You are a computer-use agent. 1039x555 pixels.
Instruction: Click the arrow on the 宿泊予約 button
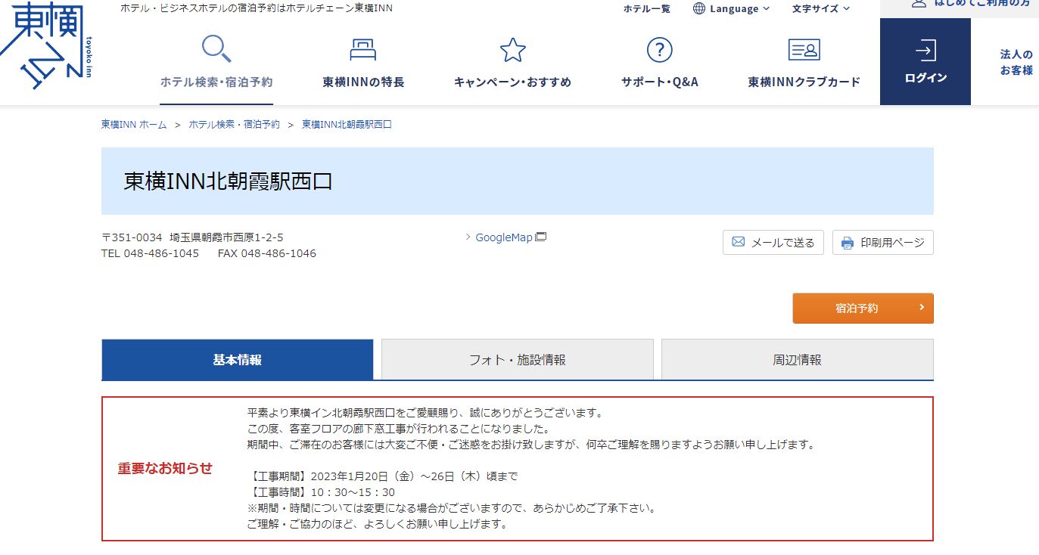[x=921, y=307]
